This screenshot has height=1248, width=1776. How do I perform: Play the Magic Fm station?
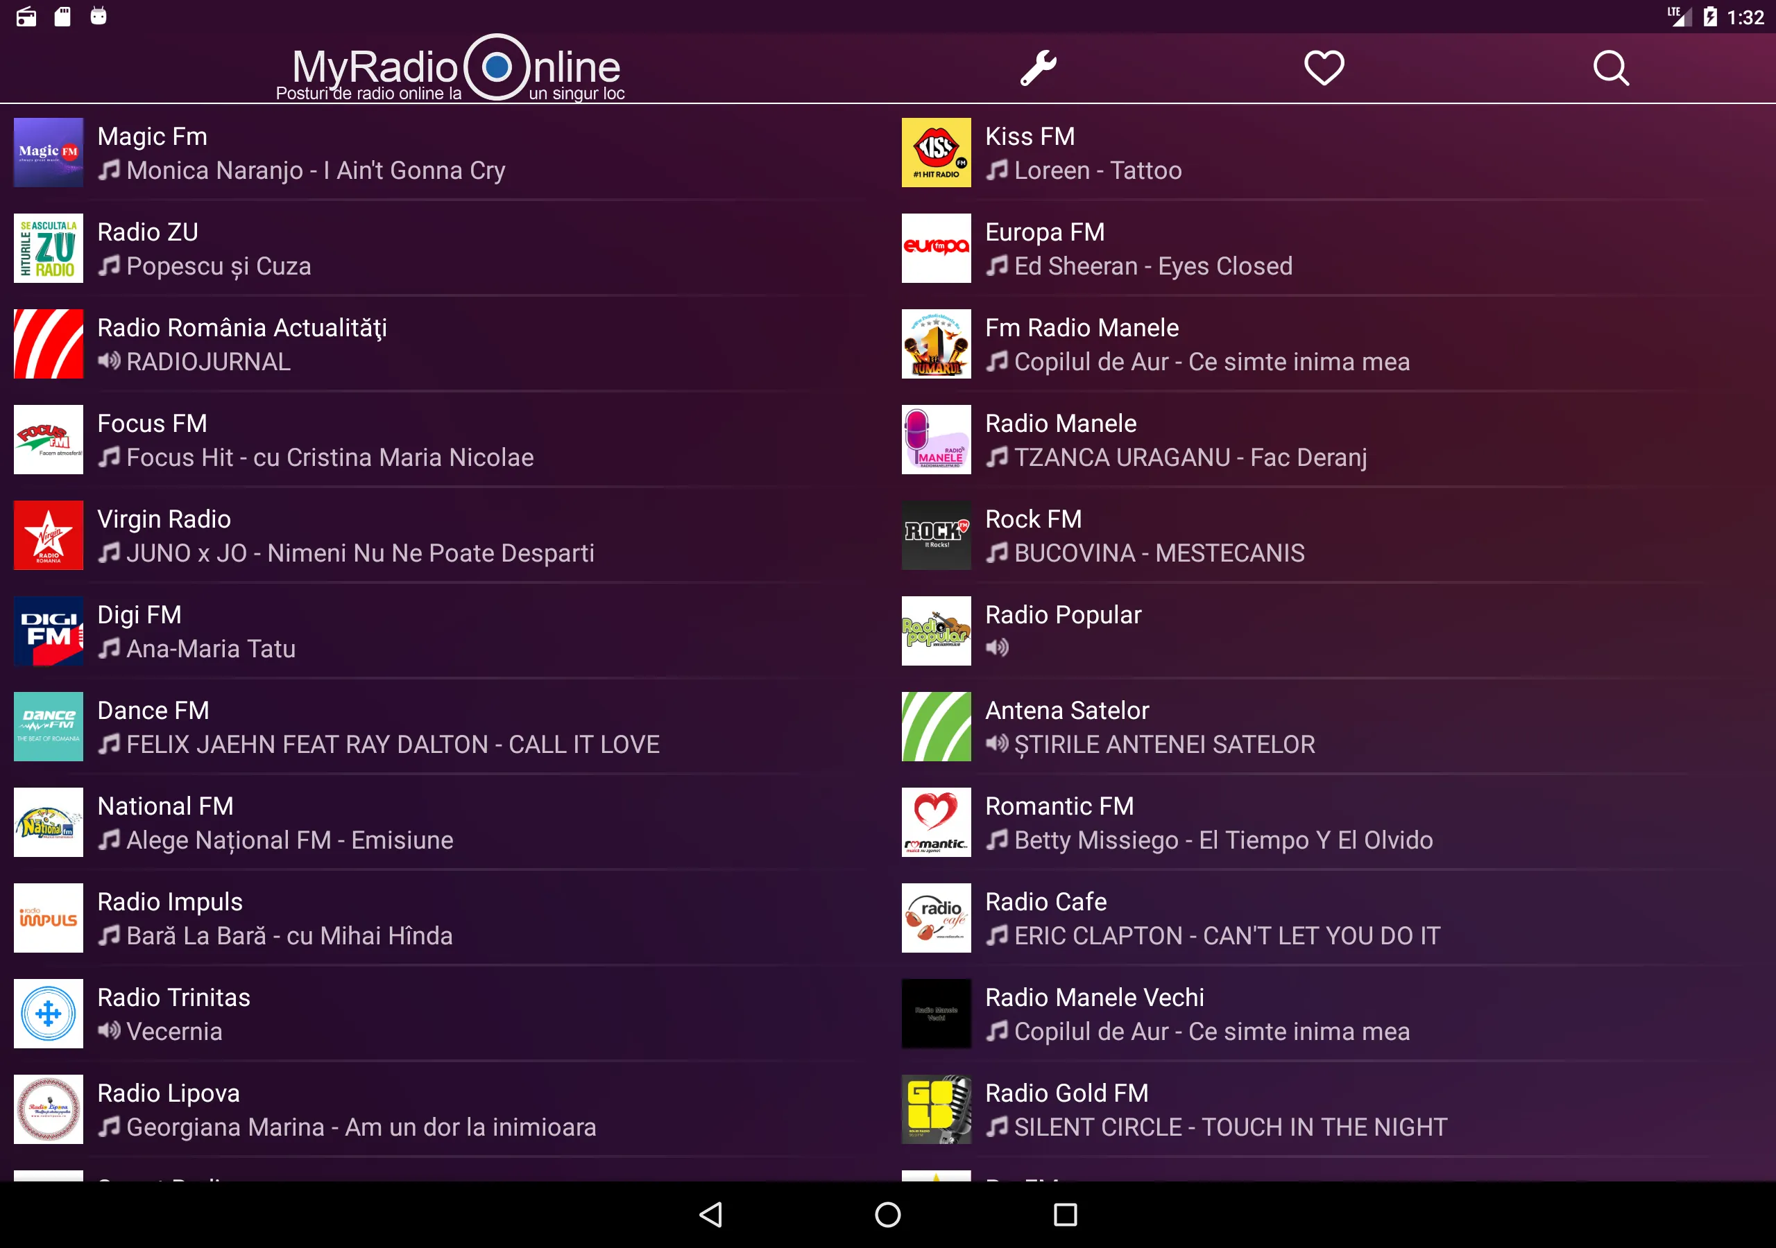[x=444, y=153]
